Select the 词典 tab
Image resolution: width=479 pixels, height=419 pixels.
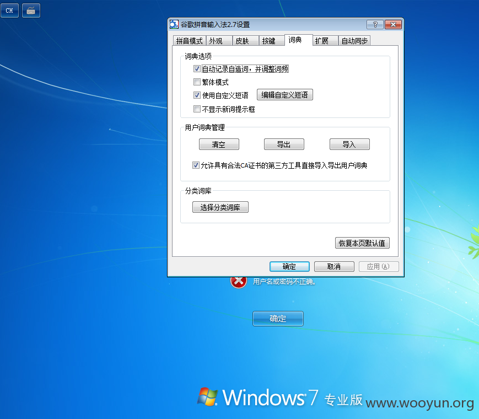298,40
